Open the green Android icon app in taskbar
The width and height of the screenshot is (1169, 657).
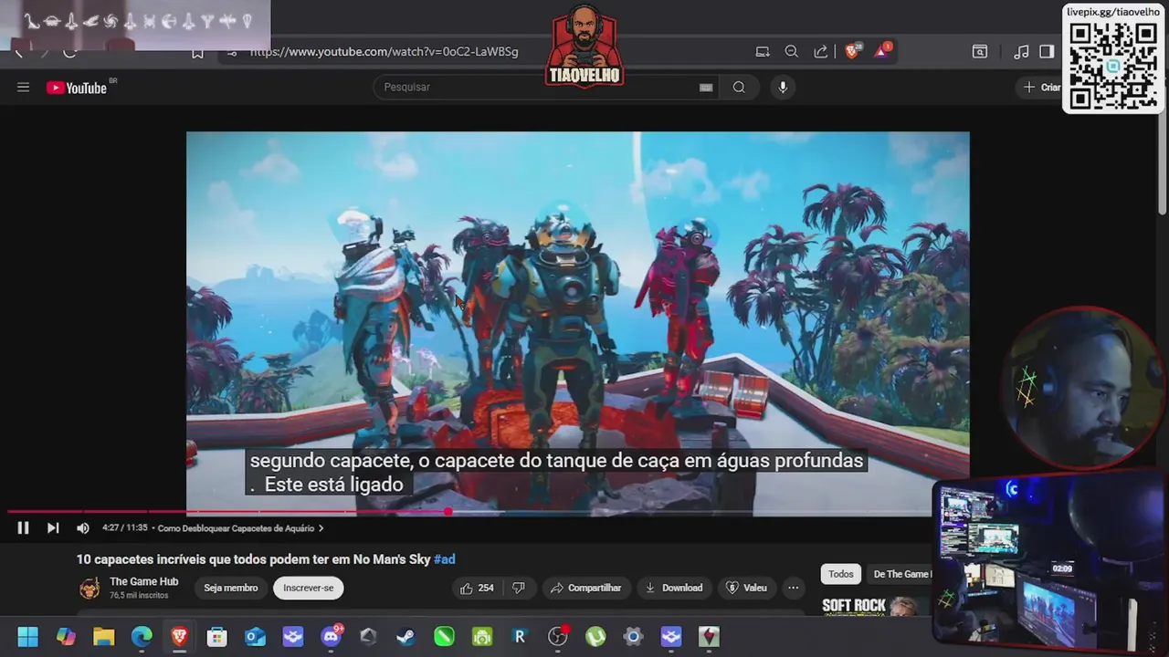(x=482, y=637)
